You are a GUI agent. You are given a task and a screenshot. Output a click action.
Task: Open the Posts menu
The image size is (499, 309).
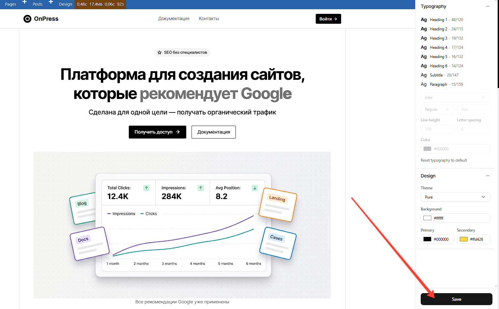tap(38, 4)
